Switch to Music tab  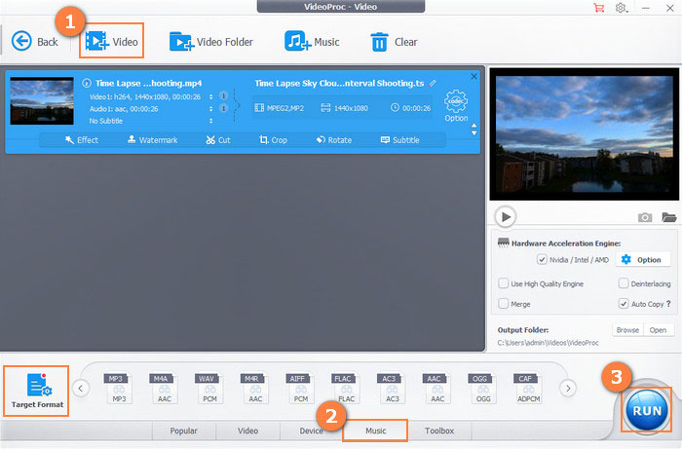coord(375,430)
